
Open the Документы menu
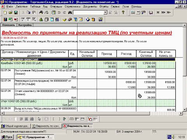90,7
